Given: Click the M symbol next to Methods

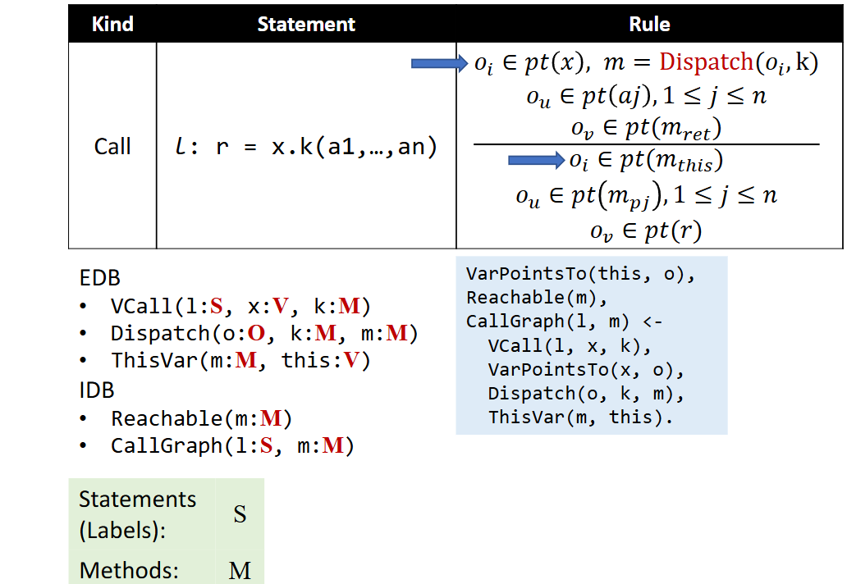Looking at the screenshot, I should pyautogui.click(x=240, y=570).
